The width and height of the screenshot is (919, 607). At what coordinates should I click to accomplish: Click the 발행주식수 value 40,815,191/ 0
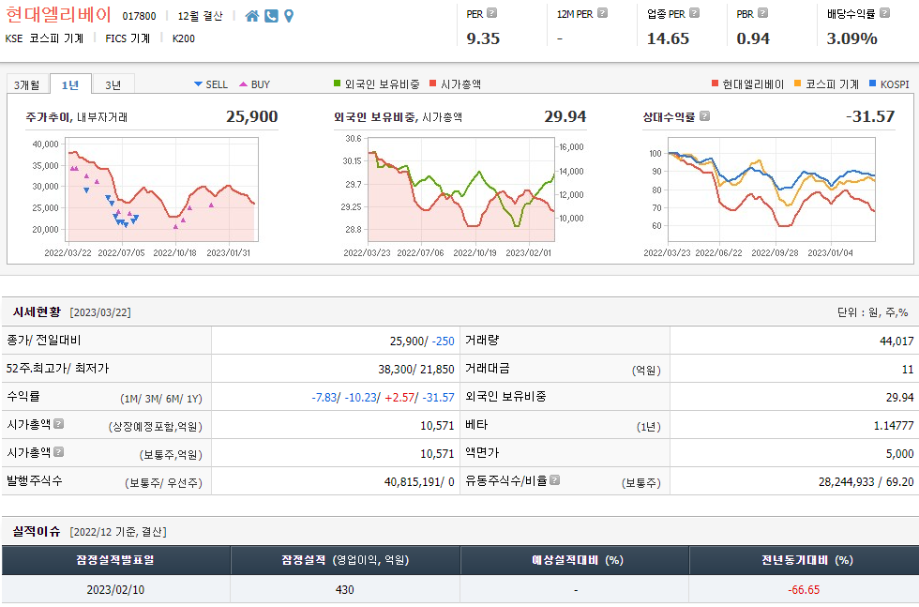[x=419, y=481]
